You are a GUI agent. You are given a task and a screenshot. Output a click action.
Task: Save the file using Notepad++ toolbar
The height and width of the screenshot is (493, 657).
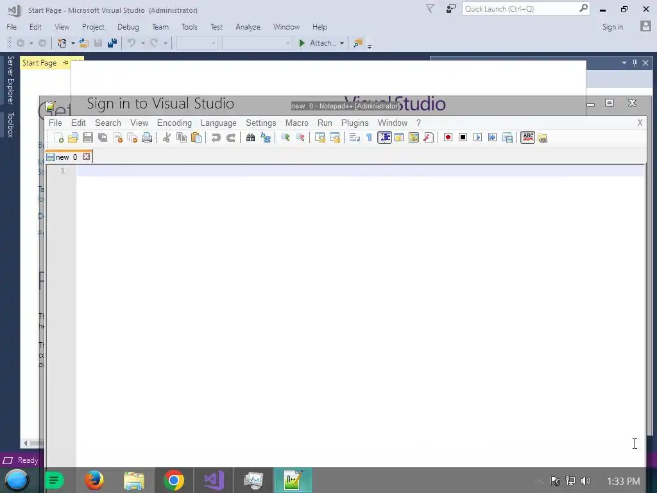(x=87, y=137)
